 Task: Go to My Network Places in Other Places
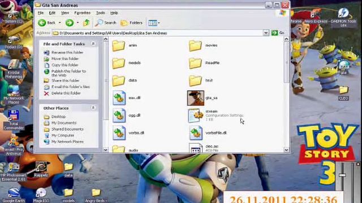67,142
